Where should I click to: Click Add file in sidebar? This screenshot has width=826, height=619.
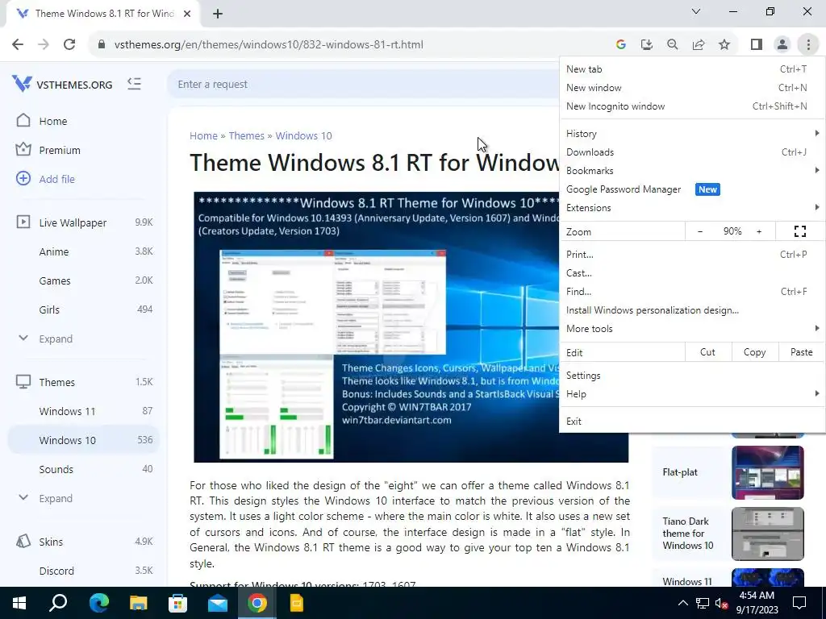pyautogui.click(x=57, y=179)
